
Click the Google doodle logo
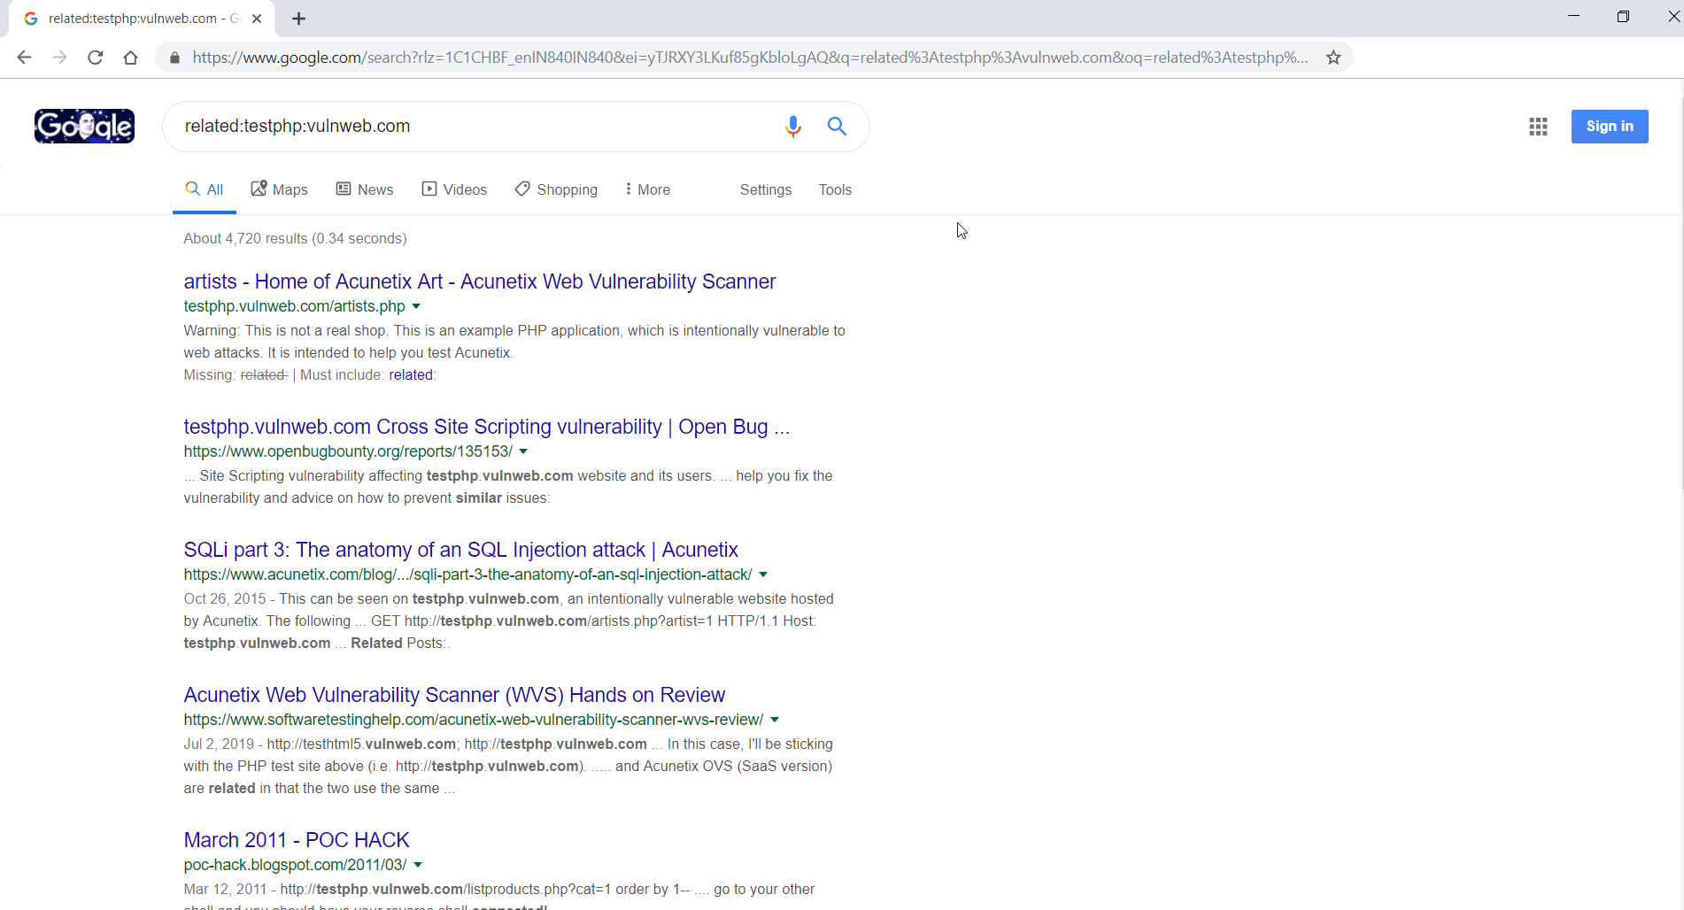pos(84,126)
